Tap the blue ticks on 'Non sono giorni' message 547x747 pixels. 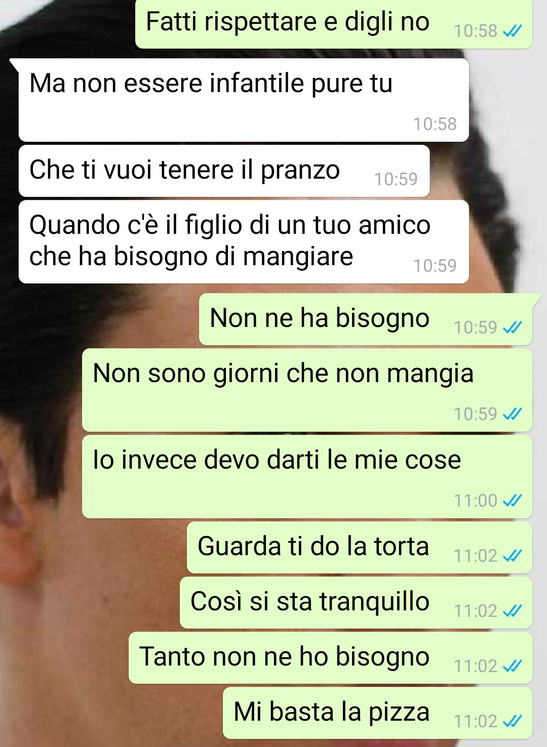pyautogui.click(x=512, y=414)
